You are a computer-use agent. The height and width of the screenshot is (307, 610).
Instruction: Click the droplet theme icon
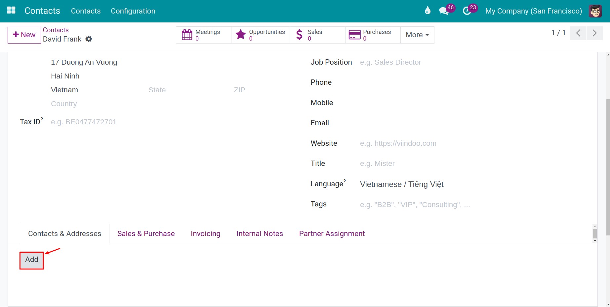(x=427, y=11)
